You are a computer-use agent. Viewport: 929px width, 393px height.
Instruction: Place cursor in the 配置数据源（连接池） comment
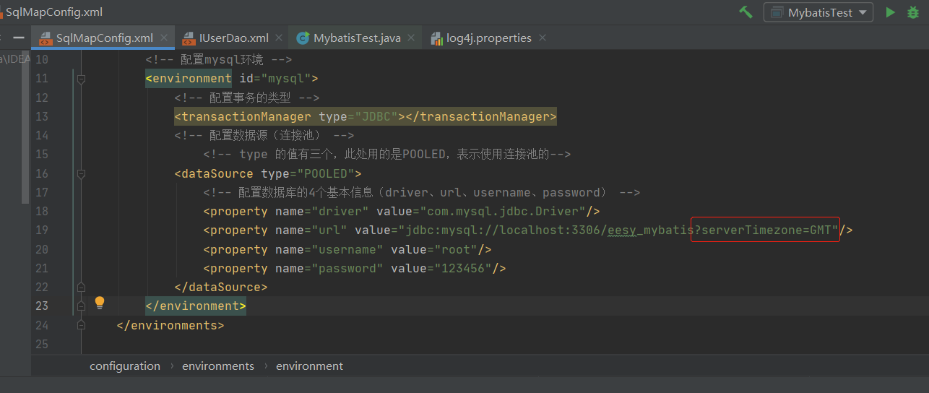click(264, 136)
